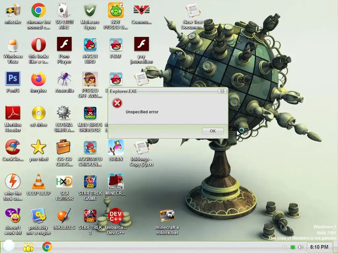This screenshot has width=338, height=253.
Task: Launch the 'Embarca... Dev-C++' red icon
Action: 116,215
